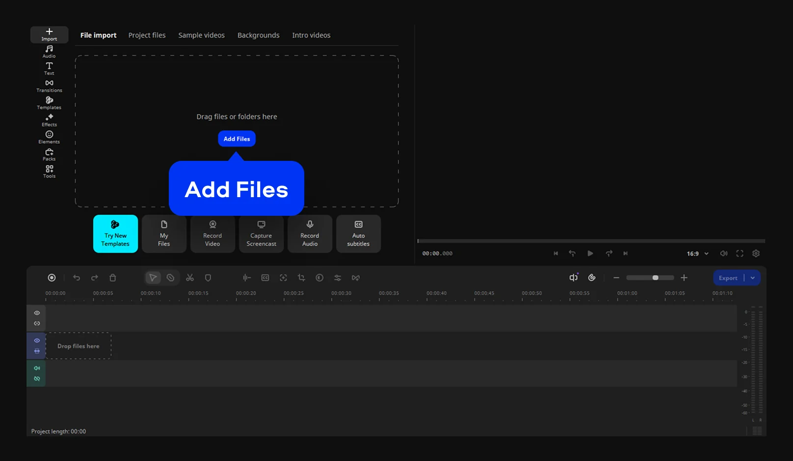Click the scissors split tool

pyautogui.click(x=190, y=278)
